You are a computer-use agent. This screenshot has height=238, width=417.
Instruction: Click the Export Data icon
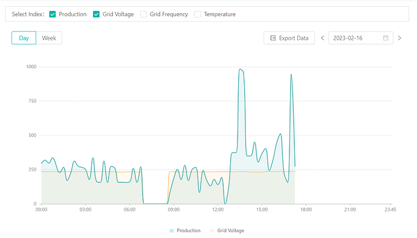coord(273,38)
